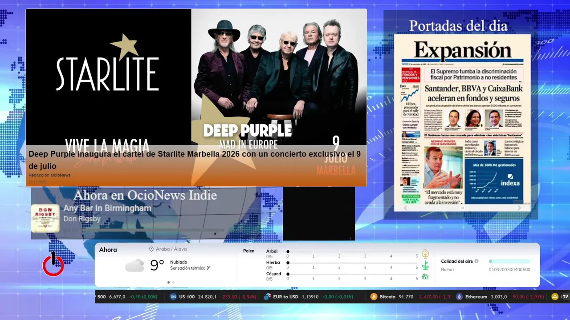Pause the Portadas del dia slideshow
Image resolution: width=570 pixels, height=320 pixels.
pos(462,208)
